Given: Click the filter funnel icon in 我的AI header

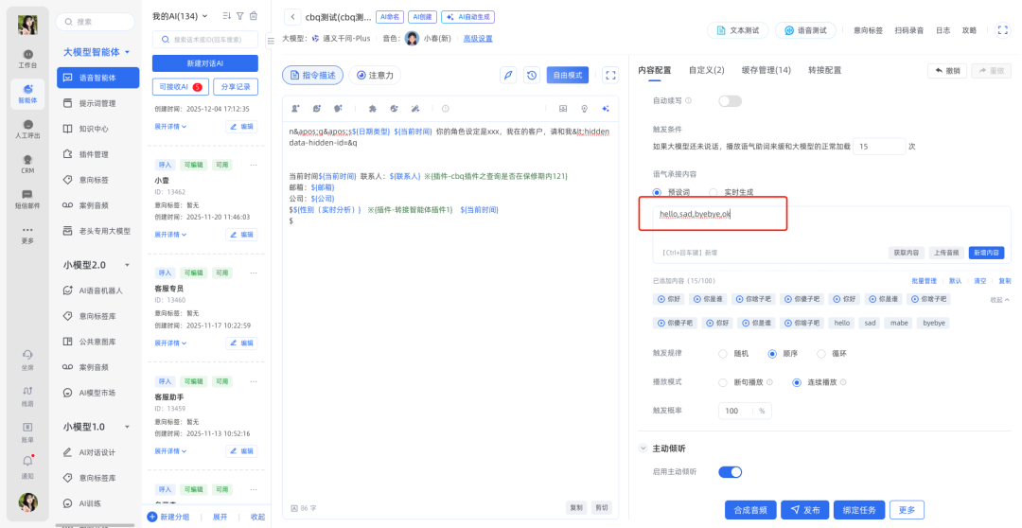Looking at the screenshot, I should tap(240, 16).
